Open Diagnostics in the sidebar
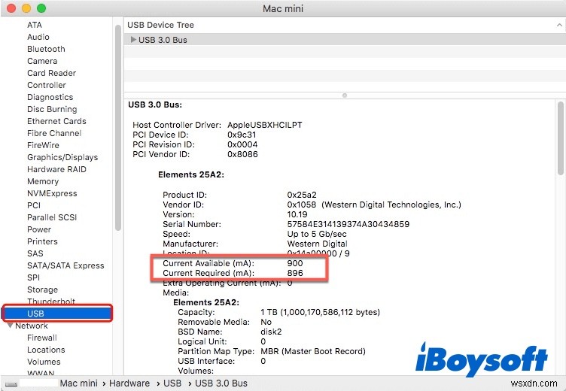Screen dimensions: 566x391 (x=50, y=97)
